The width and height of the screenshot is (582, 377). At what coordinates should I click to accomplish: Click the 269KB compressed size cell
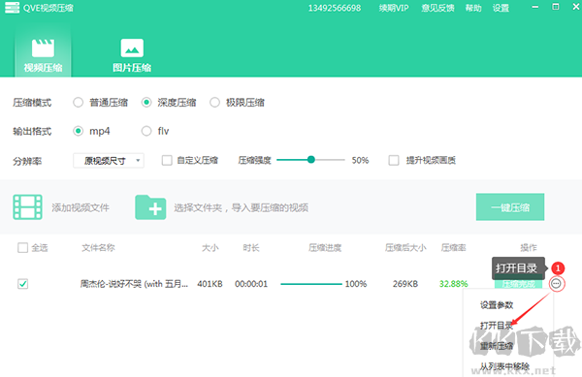tap(405, 284)
